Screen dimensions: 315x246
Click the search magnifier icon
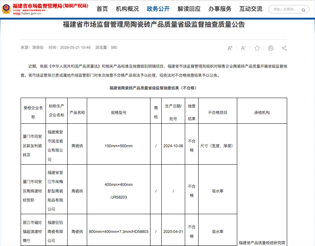point(303,10)
